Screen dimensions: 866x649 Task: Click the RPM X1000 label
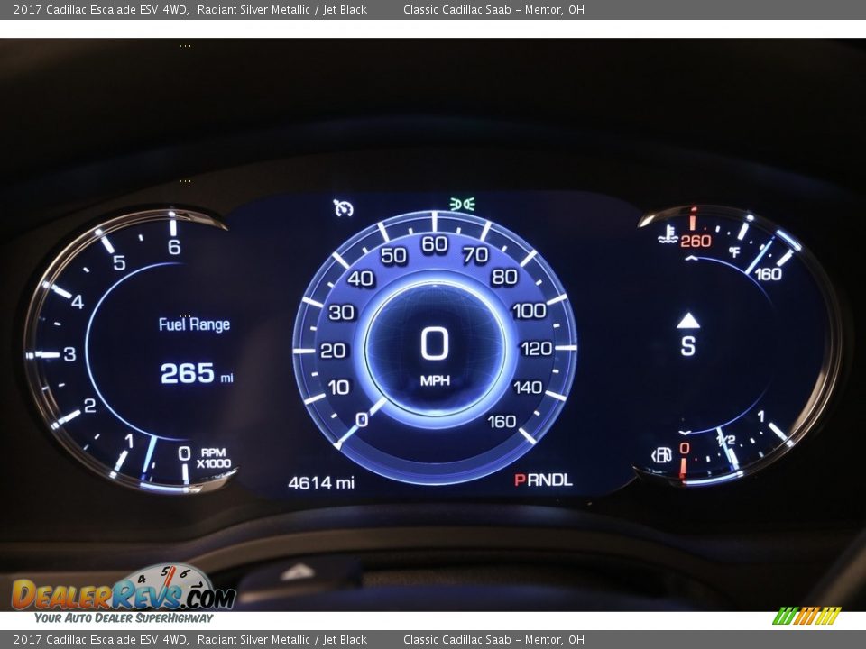point(214,458)
